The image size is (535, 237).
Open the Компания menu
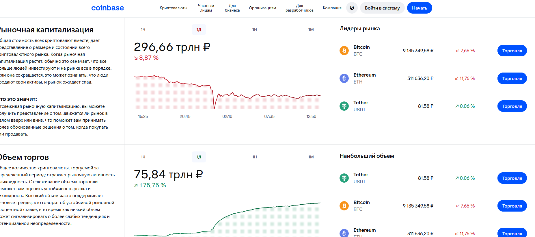[332, 8]
